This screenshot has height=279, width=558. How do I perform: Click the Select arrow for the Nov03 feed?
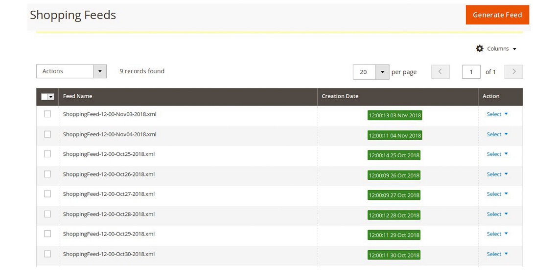[506, 114]
